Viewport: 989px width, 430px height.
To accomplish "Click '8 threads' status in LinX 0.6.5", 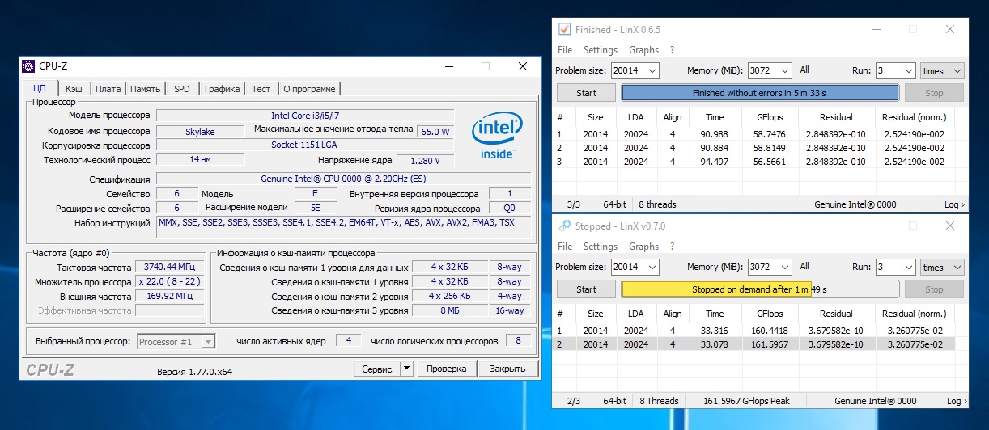I will point(657,204).
